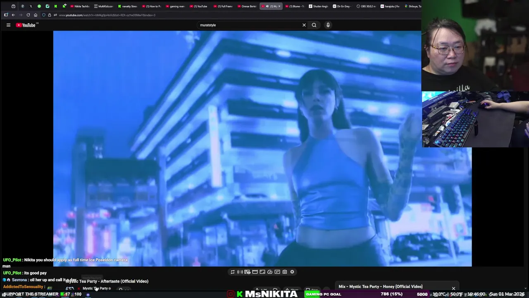Click the keyboard camera overlay

pos(475,119)
